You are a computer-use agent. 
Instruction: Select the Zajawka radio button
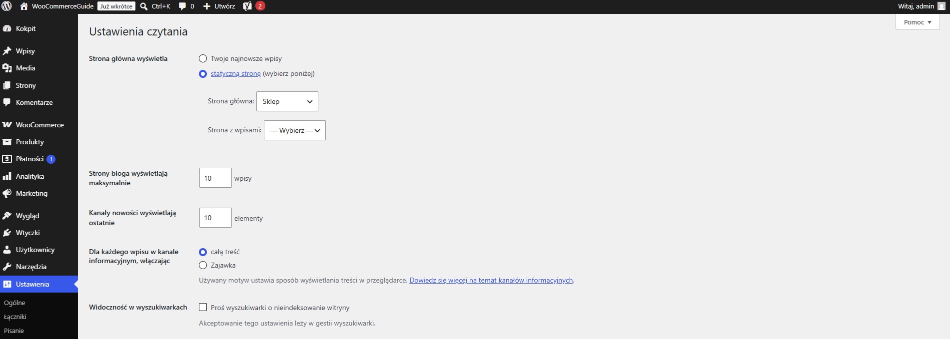coord(203,265)
